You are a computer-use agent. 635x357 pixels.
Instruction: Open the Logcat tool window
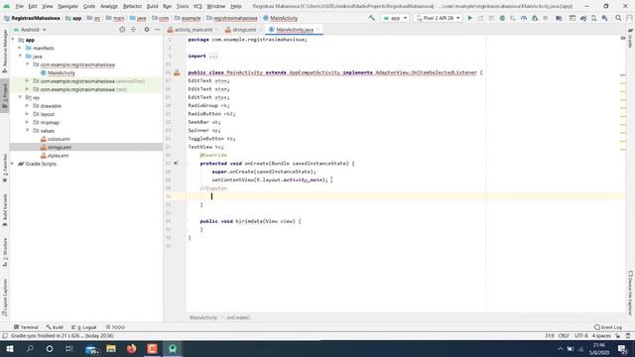pos(83,327)
